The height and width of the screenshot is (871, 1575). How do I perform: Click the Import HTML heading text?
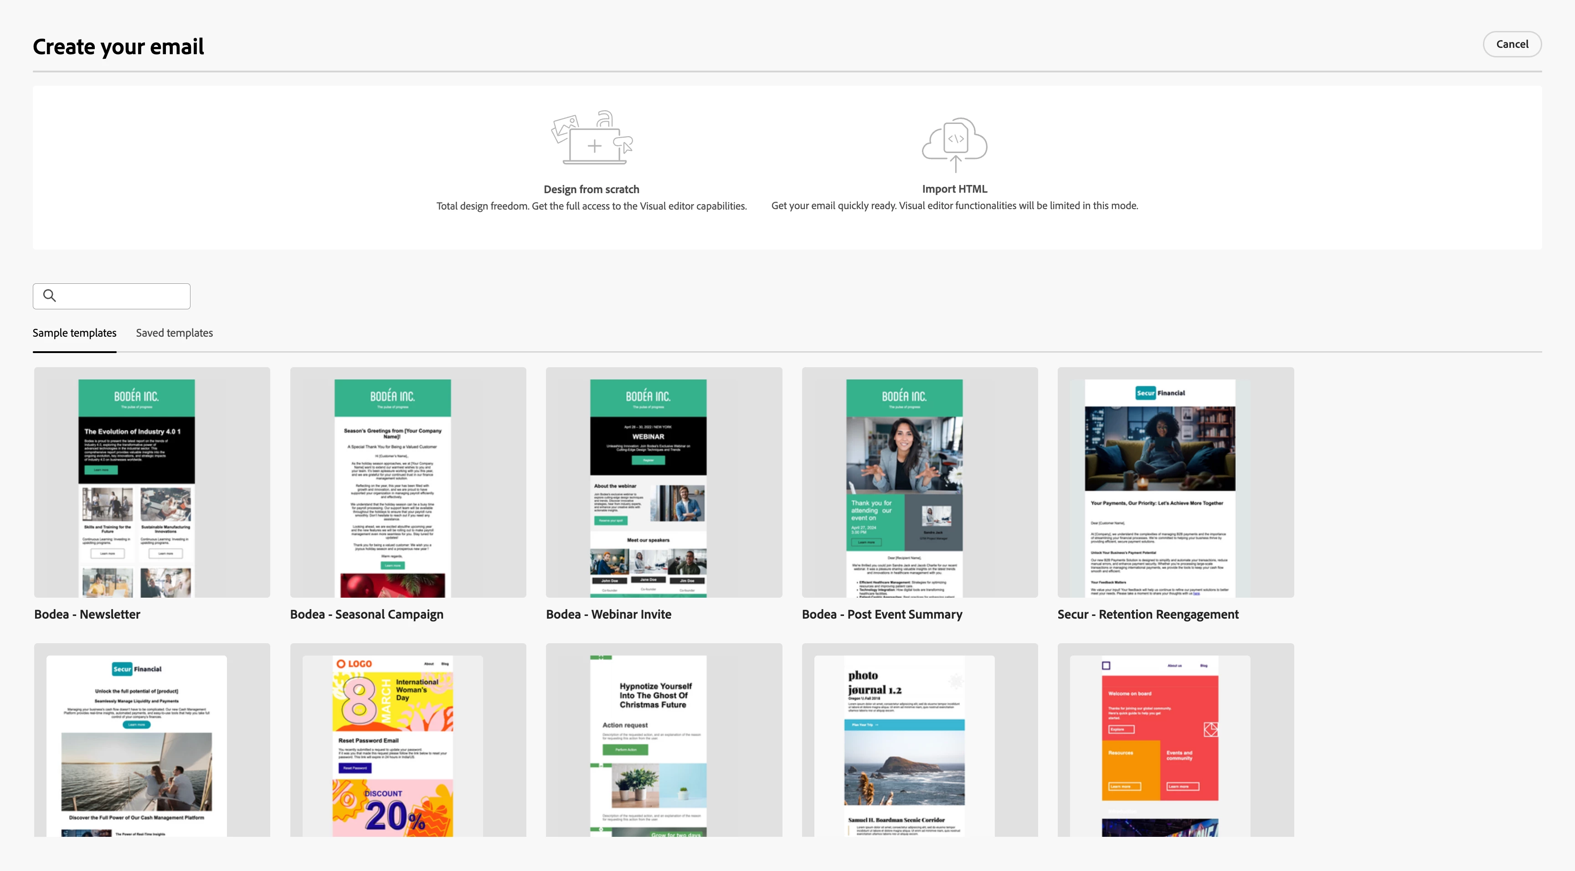pyautogui.click(x=954, y=189)
